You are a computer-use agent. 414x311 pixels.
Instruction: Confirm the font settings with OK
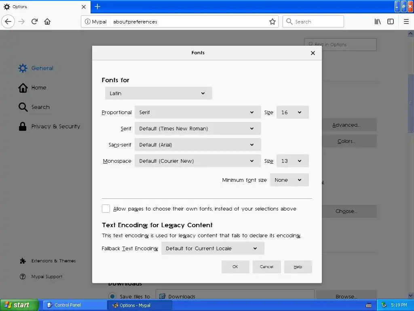235,266
